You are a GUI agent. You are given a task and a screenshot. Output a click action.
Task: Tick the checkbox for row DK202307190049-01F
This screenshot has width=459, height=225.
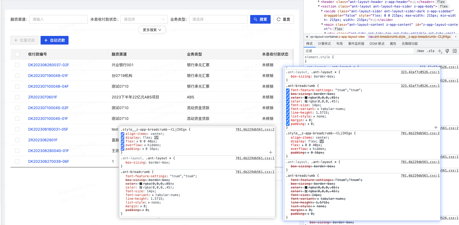pos(17,76)
